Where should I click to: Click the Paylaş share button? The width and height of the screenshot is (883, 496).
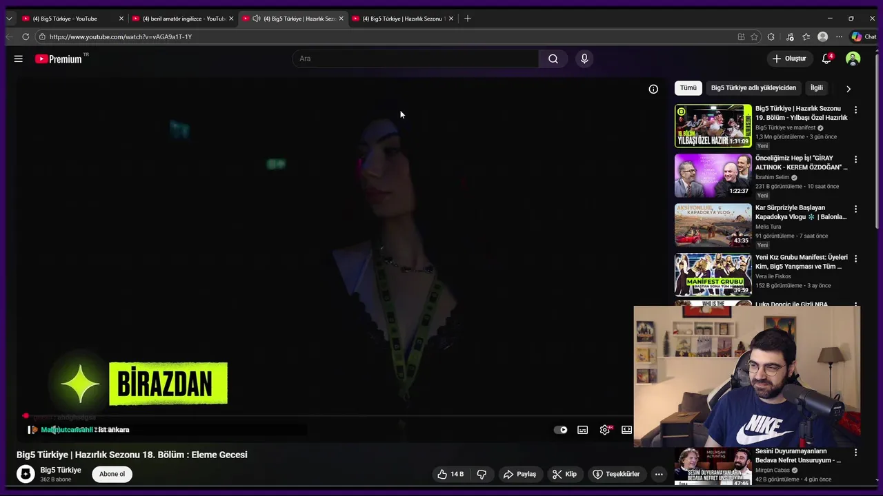click(x=519, y=474)
